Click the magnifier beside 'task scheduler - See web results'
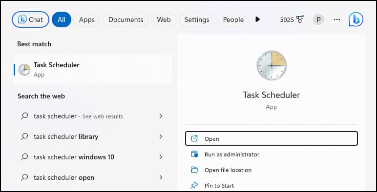 pos(24,116)
